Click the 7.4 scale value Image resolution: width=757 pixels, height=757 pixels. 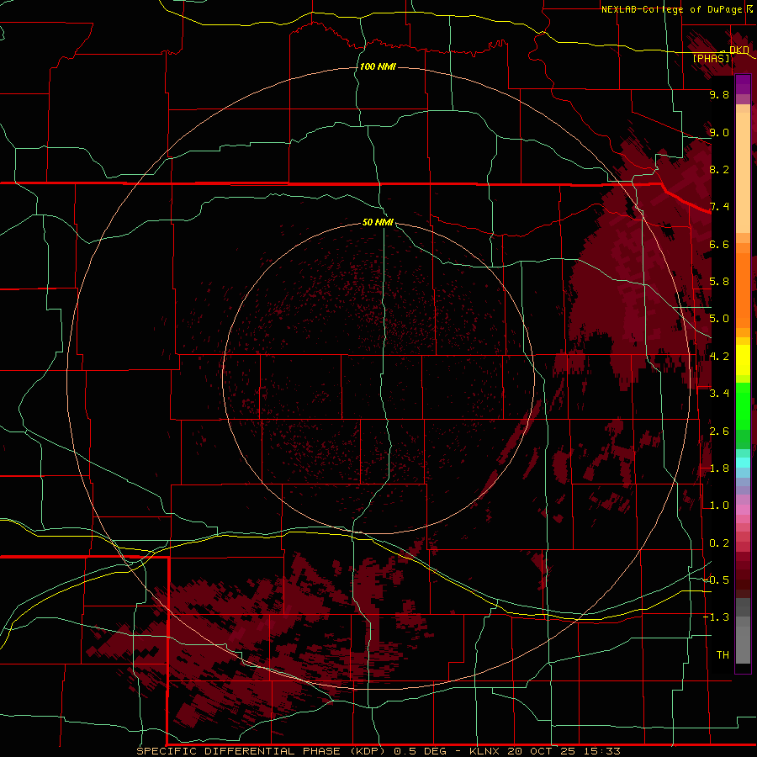(719, 207)
